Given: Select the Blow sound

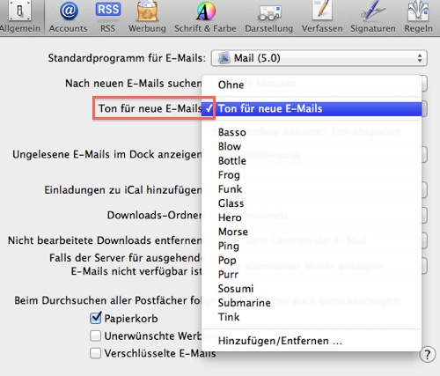Looking at the screenshot, I should [x=312, y=146].
